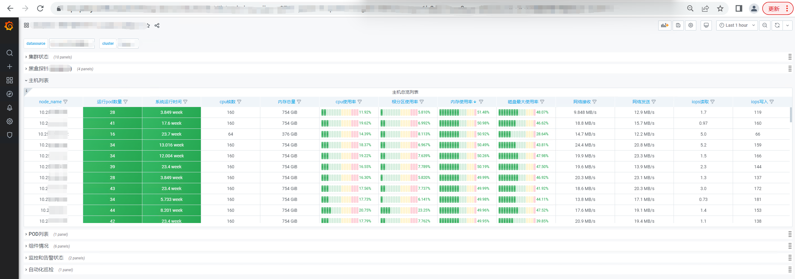Refresh the dashboard
795x279 pixels.
tap(777, 25)
